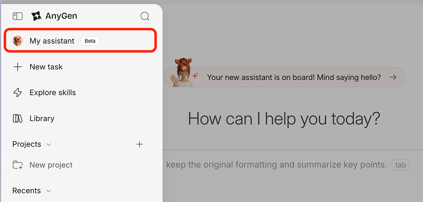Click the My assistant avatar icon
This screenshot has height=202, width=423.
tap(18, 41)
